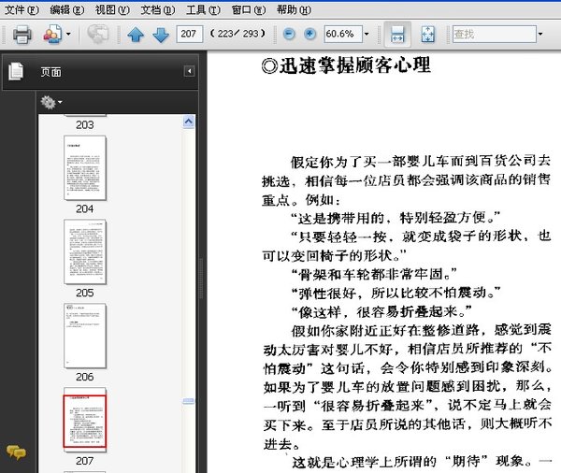This screenshot has width=561, height=473.
Task: Click the pages panel icon
Action: [x=16, y=71]
